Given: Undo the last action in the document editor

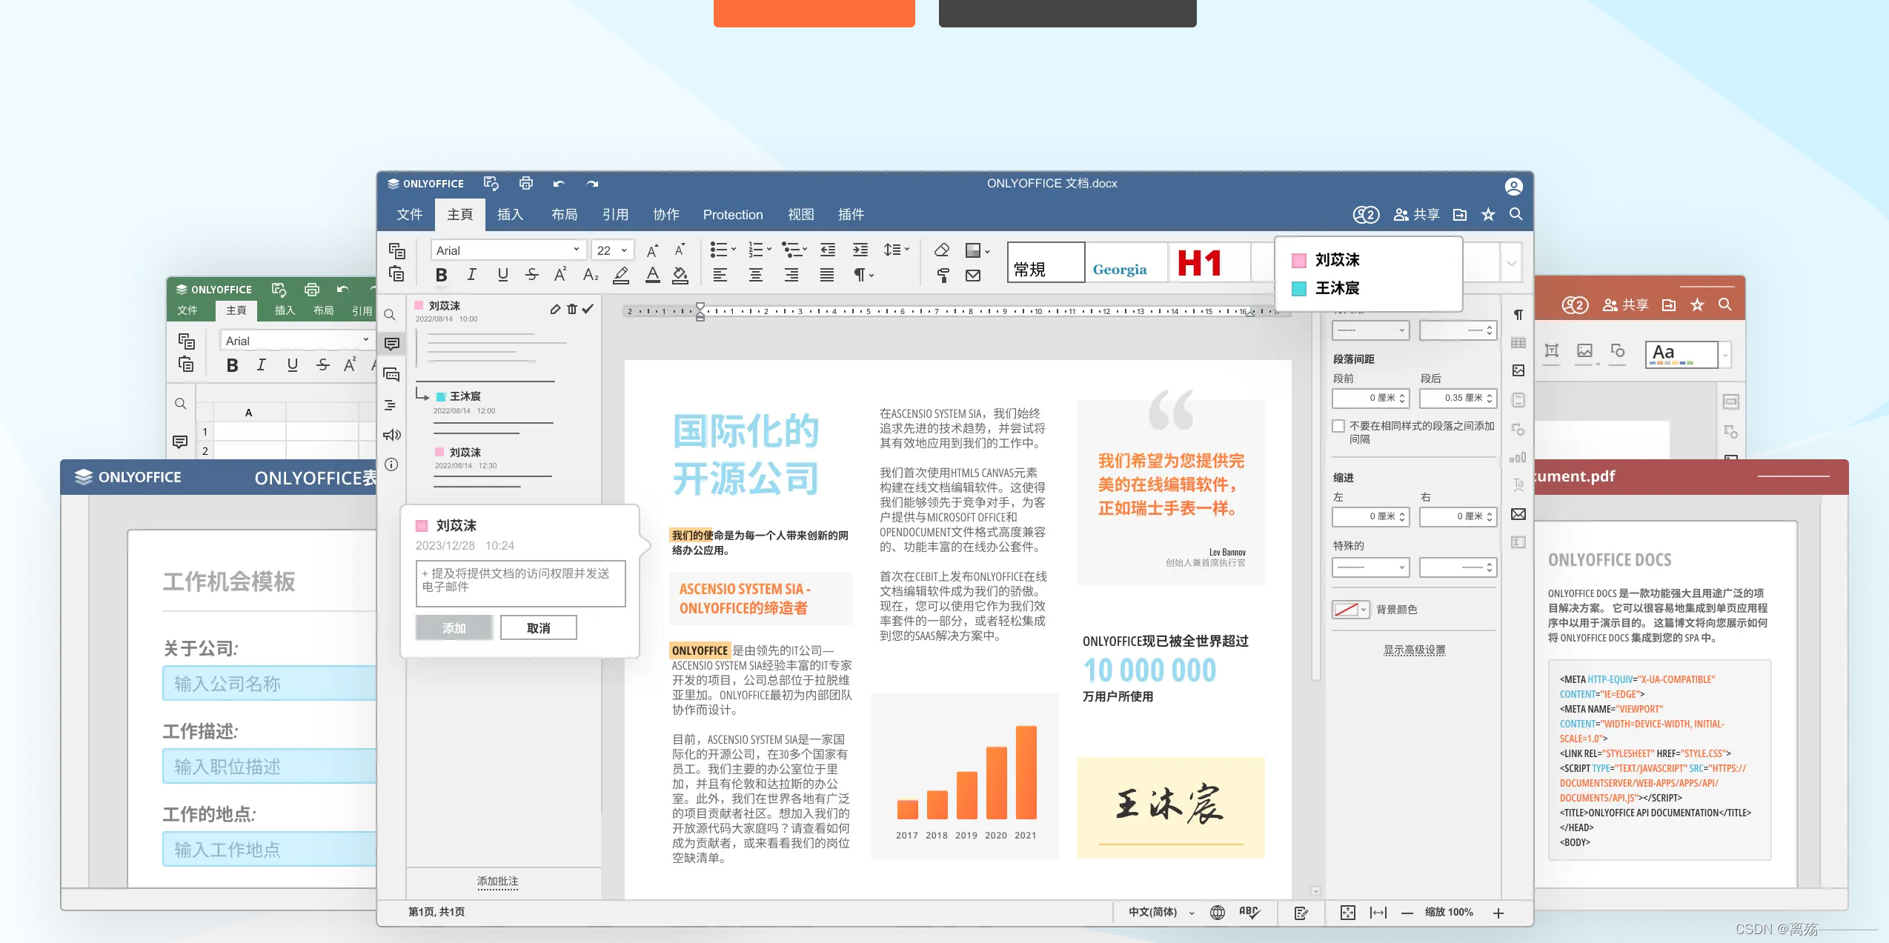Looking at the screenshot, I should pyautogui.click(x=559, y=184).
